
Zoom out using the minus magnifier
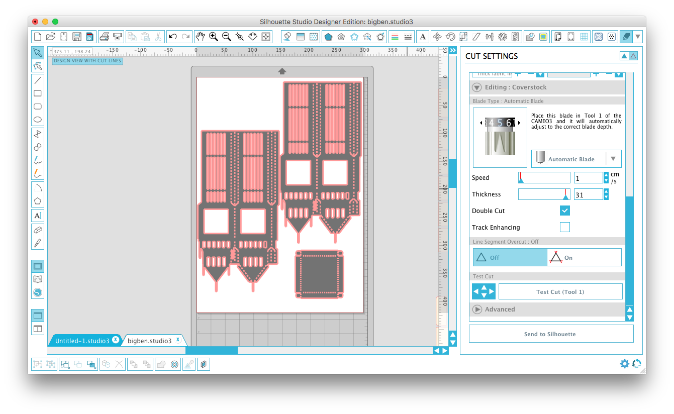click(227, 37)
